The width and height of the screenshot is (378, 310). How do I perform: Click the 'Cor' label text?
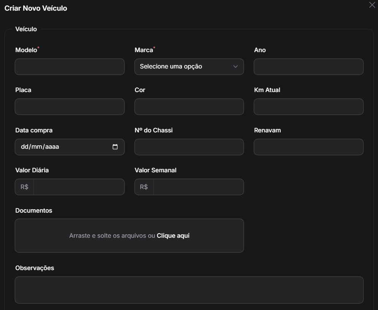point(140,90)
